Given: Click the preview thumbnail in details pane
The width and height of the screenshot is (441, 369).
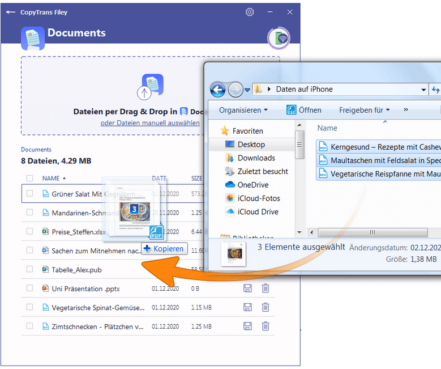Looking at the screenshot, I should 233,254.
